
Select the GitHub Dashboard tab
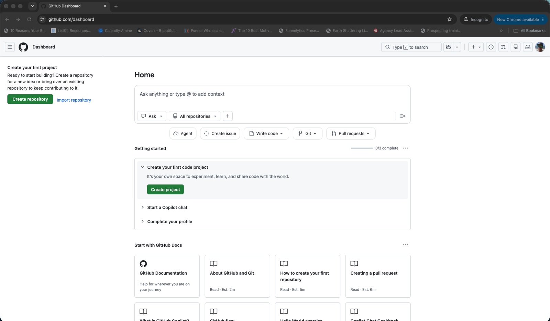74,6
